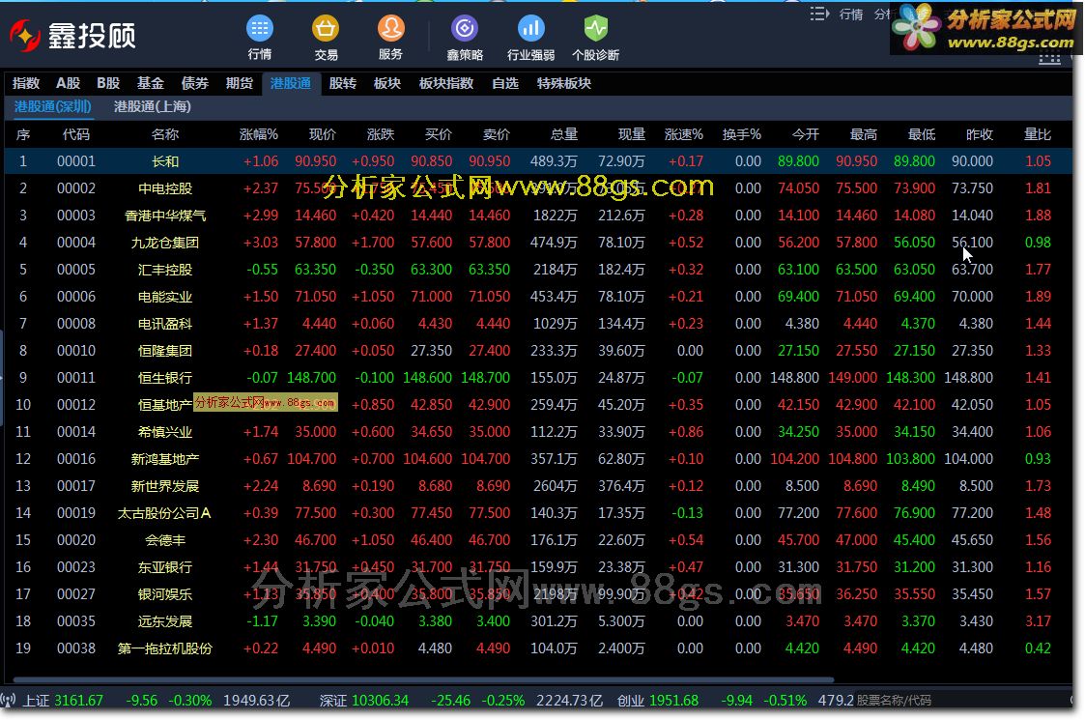Select the 长和 stock row
The width and height of the screenshot is (1085, 720).
pos(538,161)
